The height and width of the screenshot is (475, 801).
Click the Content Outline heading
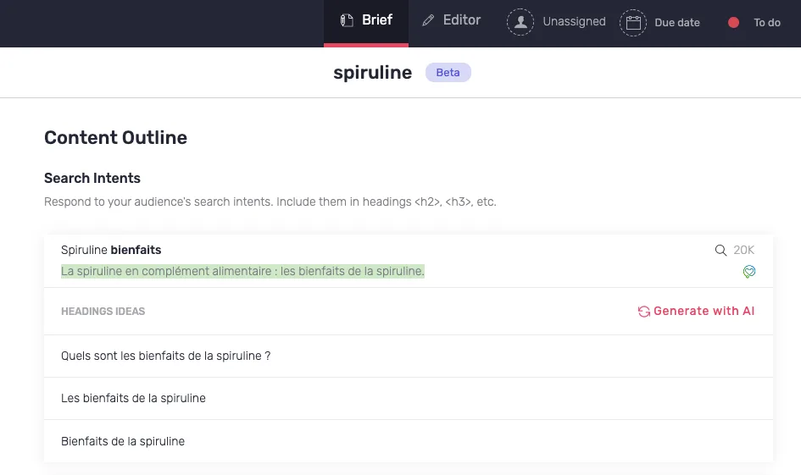click(115, 138)
